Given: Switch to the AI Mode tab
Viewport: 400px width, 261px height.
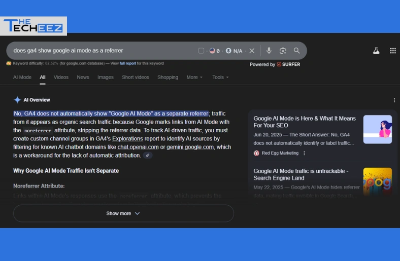Looking at the screenshot, I should point(22,78).
